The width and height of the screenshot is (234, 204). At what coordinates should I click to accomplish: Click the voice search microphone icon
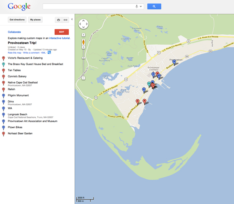coord(137,7)
